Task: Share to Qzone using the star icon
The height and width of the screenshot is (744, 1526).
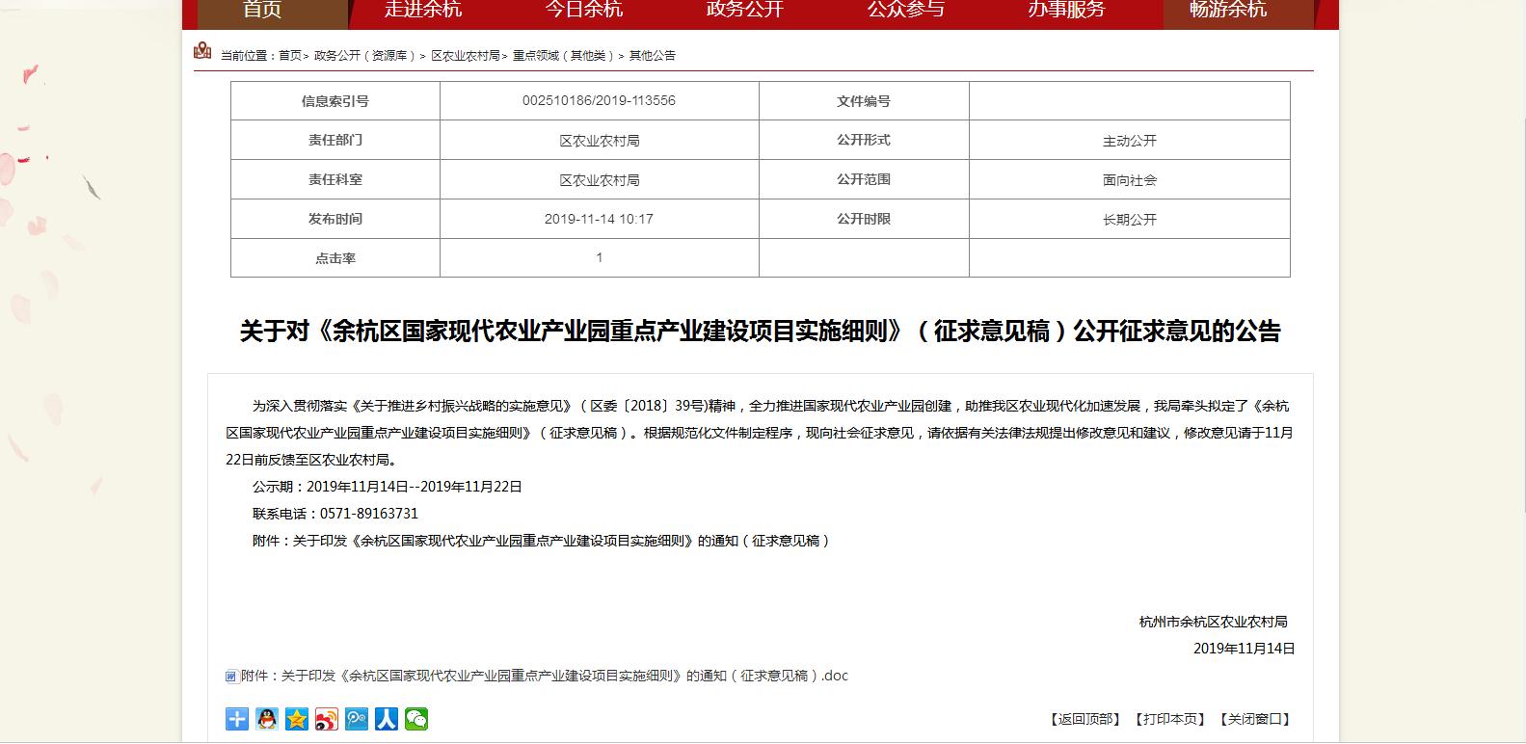Action: coord(297,719)
